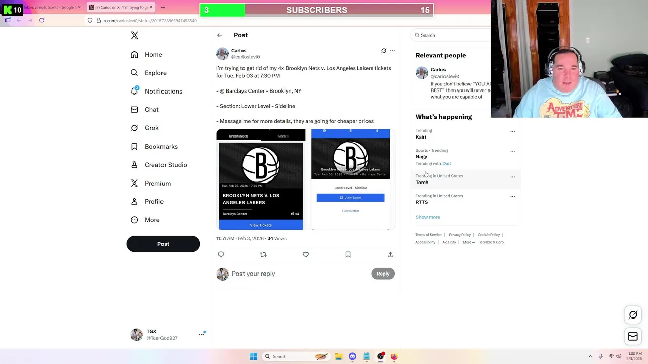Image resolution: width=648 pixels, height=364 pixels.
Task: Open the Terms of Service link
Action: pos(428,235)
